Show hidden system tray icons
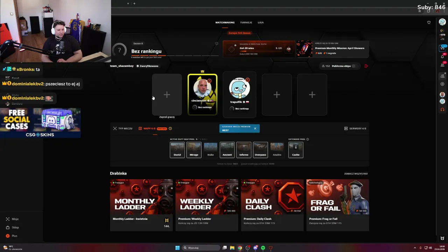This screenshot has height=252, width=448. tap(415, 248)
